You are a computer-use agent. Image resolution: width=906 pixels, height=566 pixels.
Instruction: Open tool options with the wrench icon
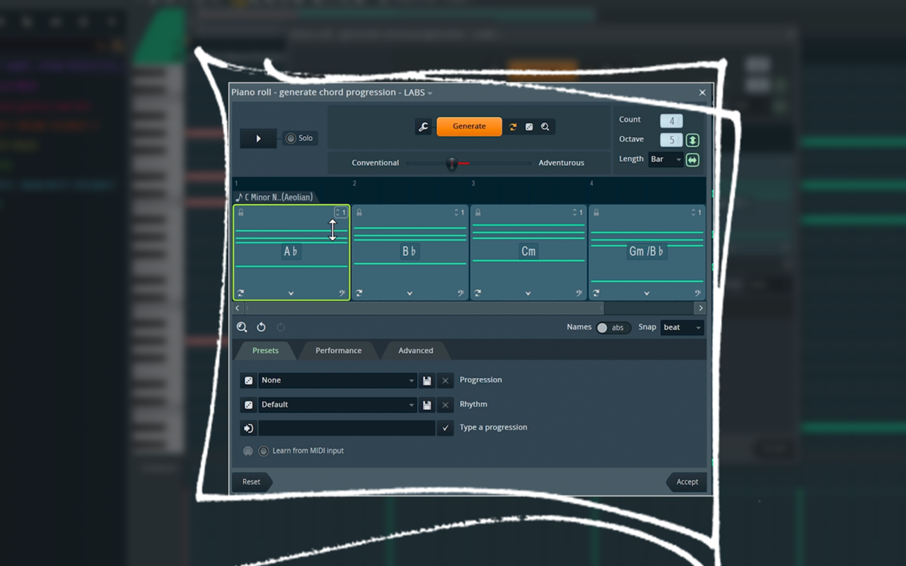pyautogui.click(x=424, y=126)
